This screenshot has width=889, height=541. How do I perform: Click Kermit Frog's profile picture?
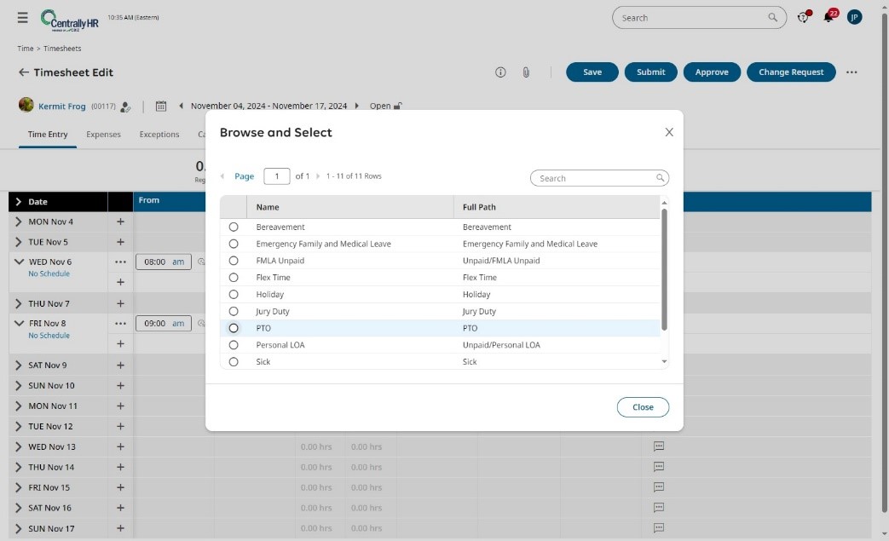click(26, 105)
